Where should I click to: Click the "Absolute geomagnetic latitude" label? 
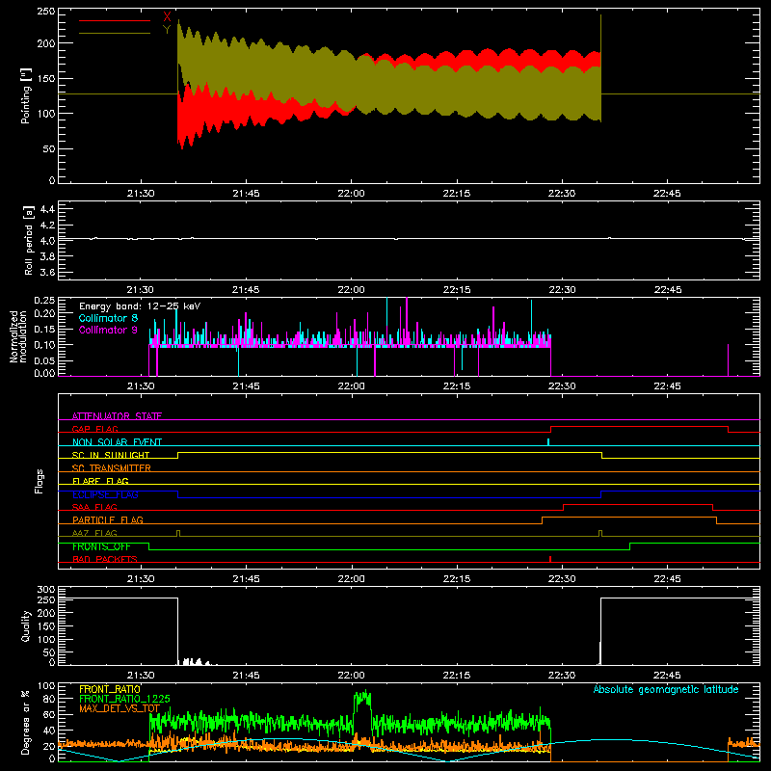pyautogui.click(x=666, y=689)
